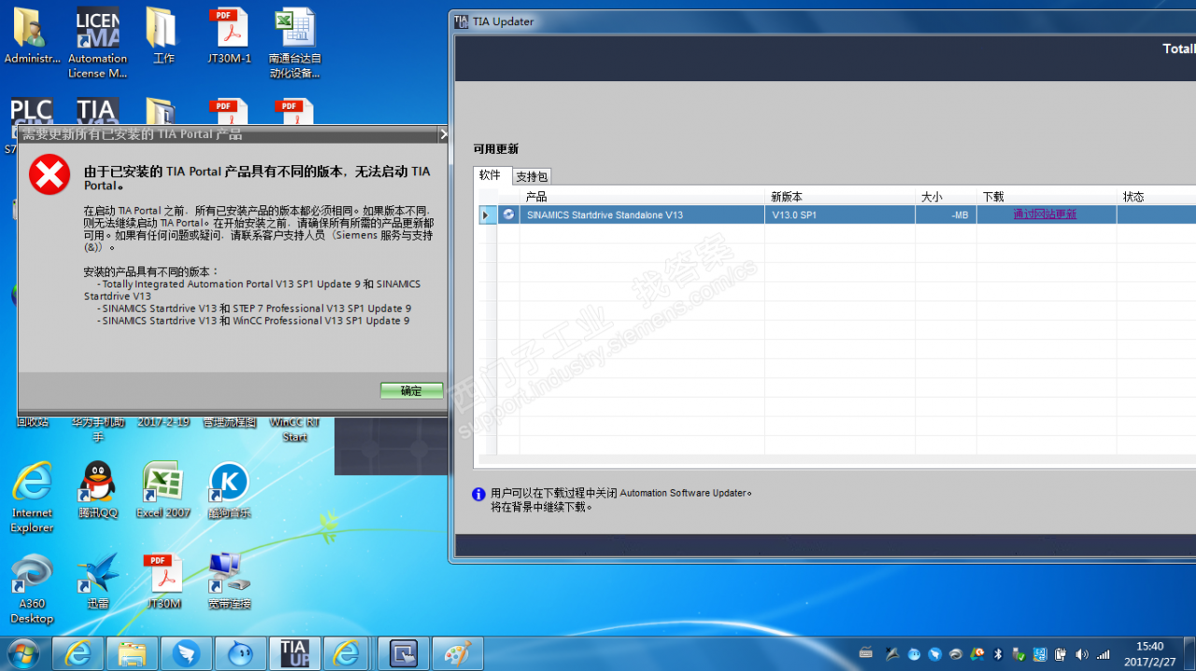The height and width of the screenshot is (671, 1196).
Task: Click the 确定 button in the error dialog
Action: point(411,390)
